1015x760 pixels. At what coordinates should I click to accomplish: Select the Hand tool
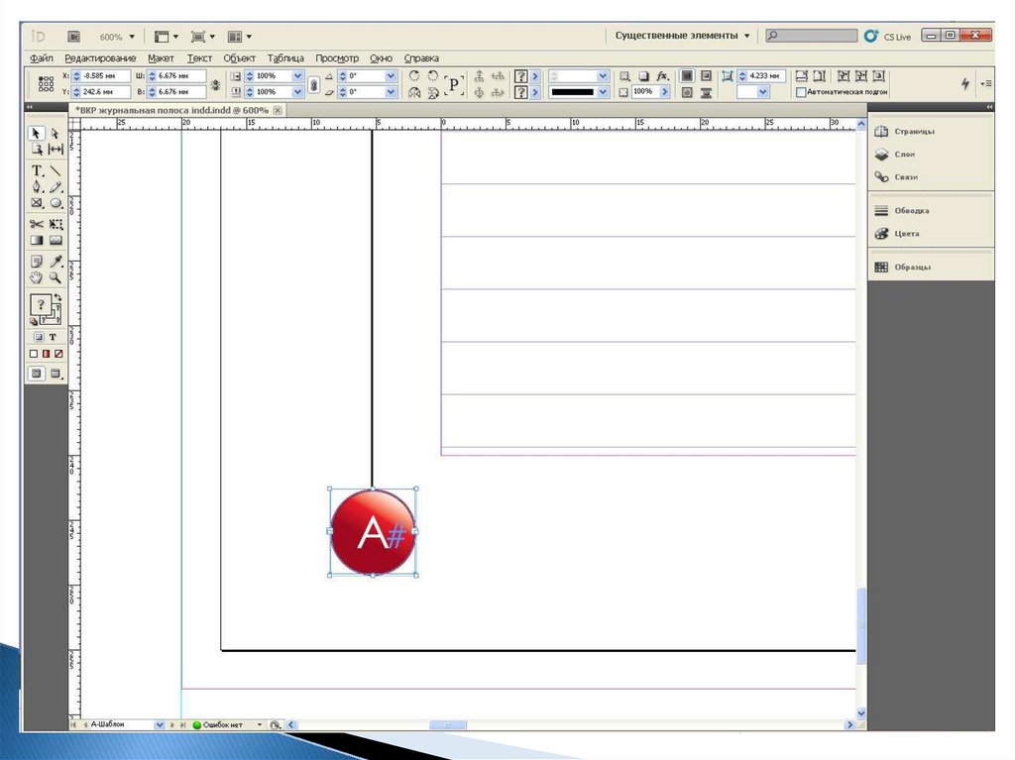tap(38, 278)
